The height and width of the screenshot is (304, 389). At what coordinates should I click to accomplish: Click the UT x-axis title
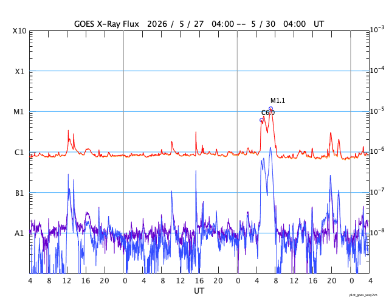pos(199,291)
